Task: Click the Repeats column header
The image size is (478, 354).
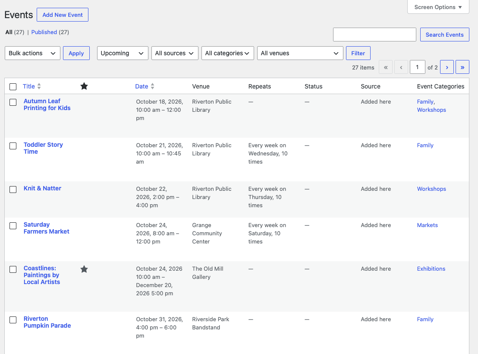Action: (259, 86)
